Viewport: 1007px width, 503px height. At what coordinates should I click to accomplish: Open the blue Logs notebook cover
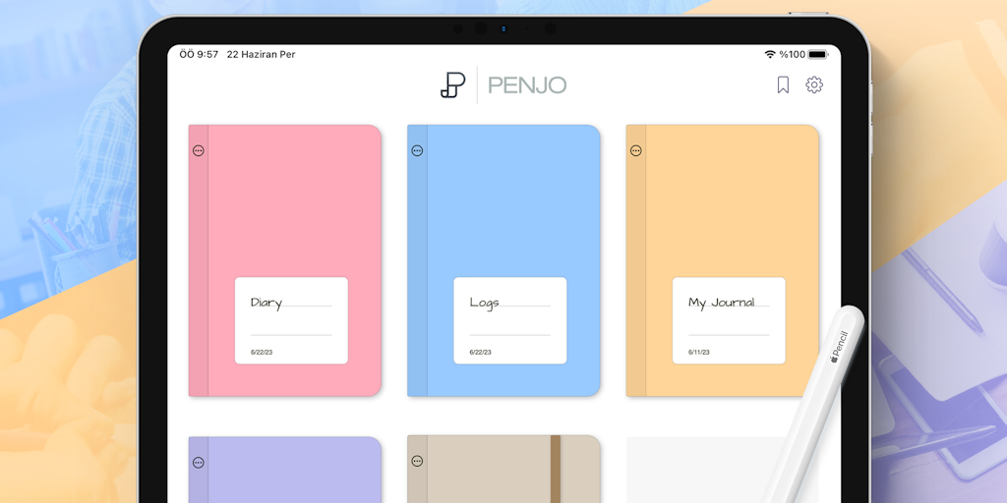coord(504,260)
